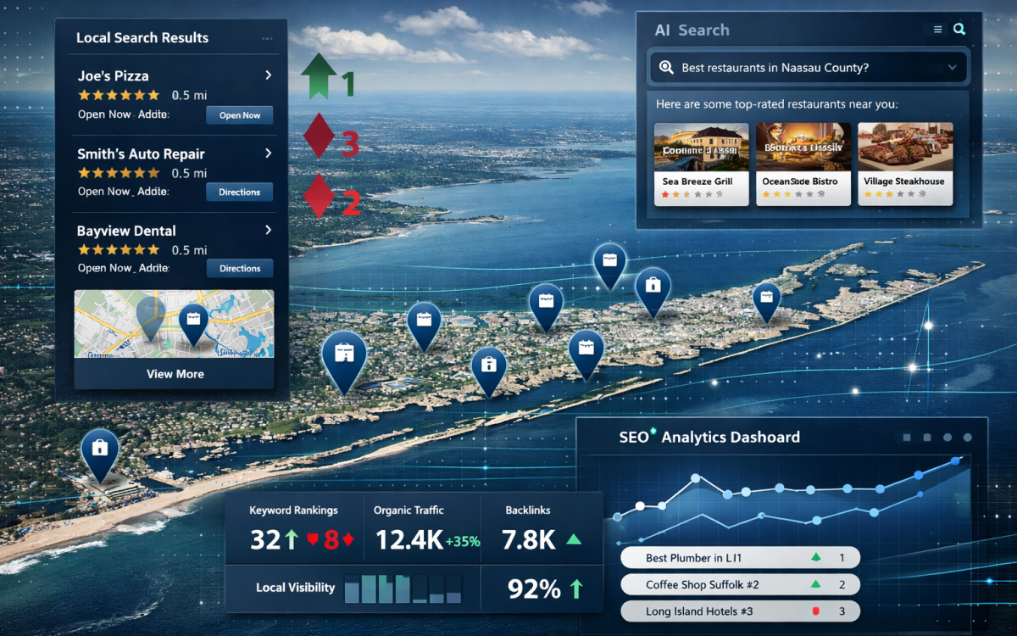Open the AI Search hamburger menu

[937, 30]
